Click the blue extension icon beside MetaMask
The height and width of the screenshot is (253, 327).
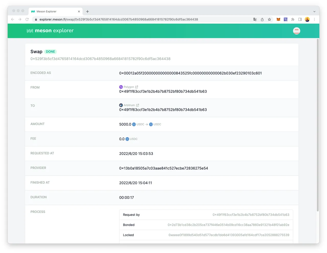coord(286,19)
